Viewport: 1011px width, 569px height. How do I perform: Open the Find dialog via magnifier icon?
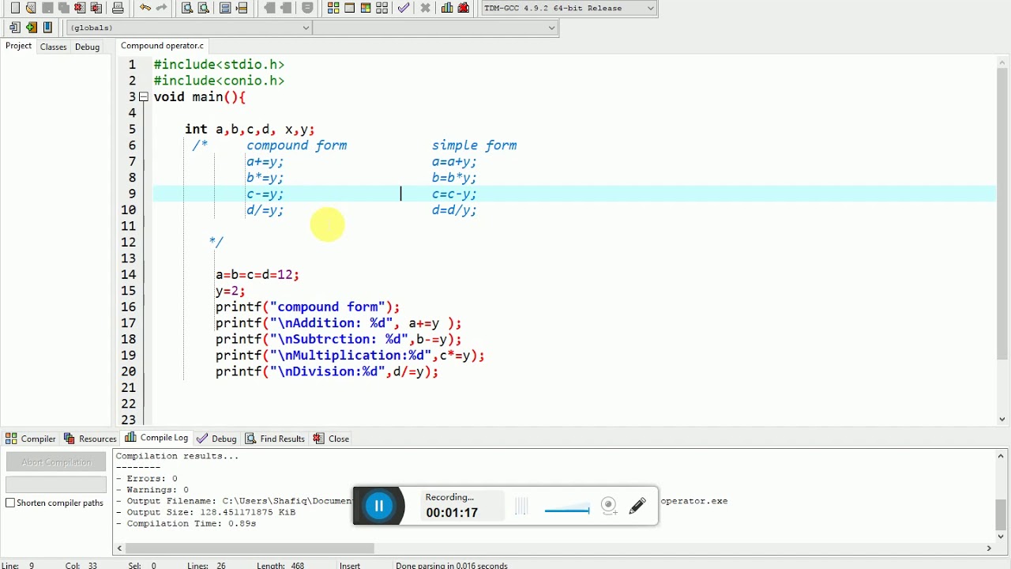click(187, 8)
